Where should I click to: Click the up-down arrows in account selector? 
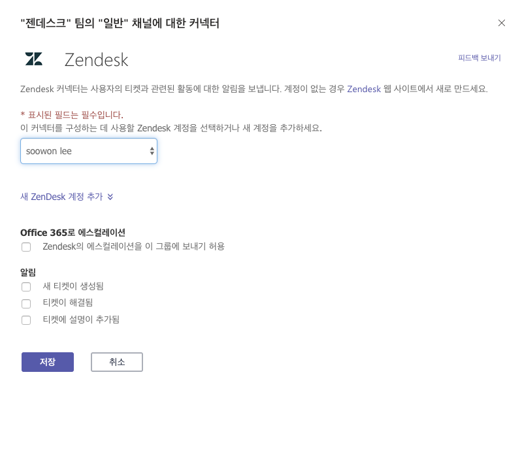coord(152,151)
